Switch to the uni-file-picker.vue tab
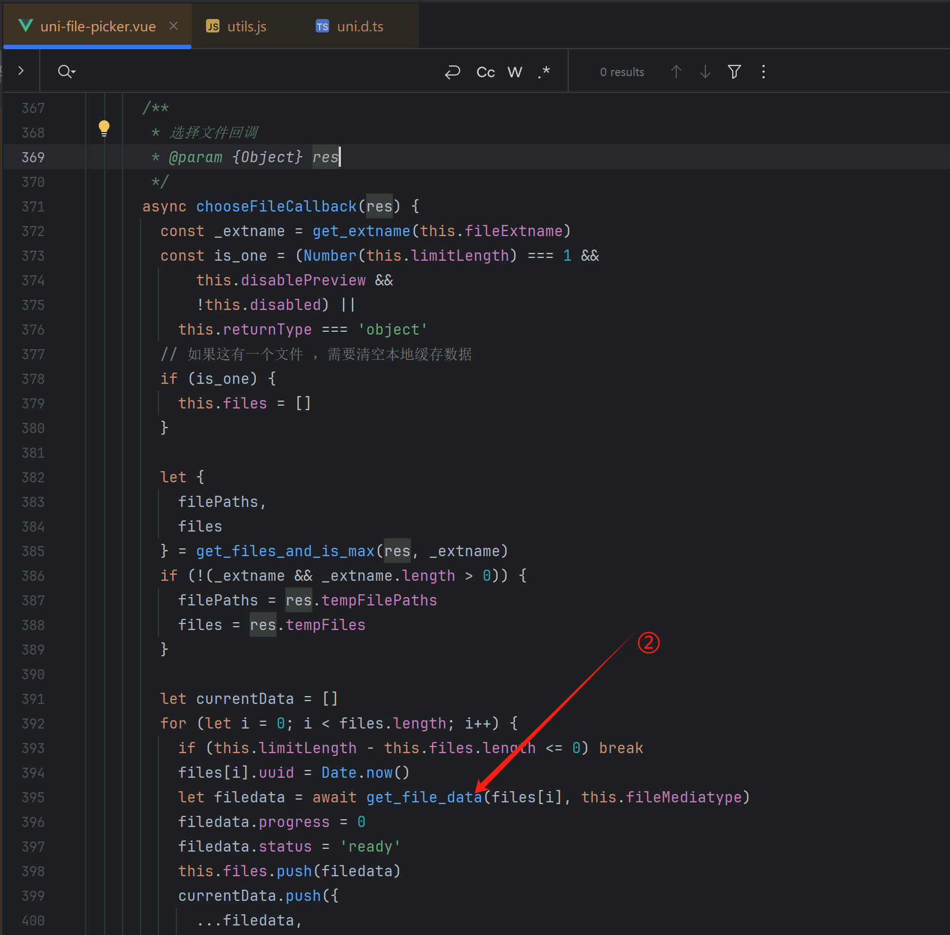 click(97, 26)
